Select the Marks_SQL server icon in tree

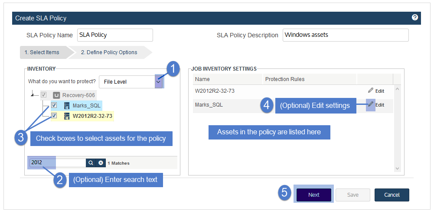click(x=67, y=106)
